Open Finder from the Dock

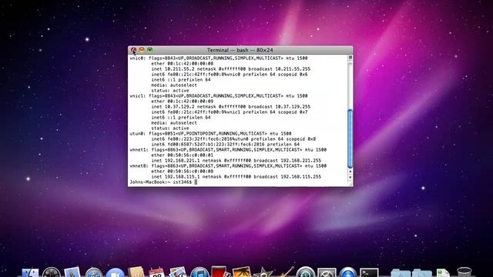click(30, 272)
